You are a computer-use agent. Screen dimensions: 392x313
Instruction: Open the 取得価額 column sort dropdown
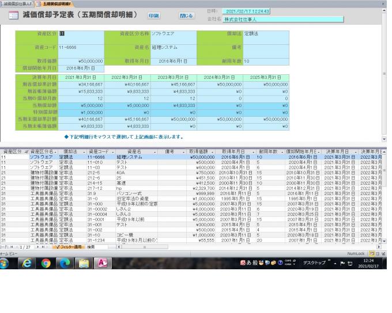pos(211,150)
